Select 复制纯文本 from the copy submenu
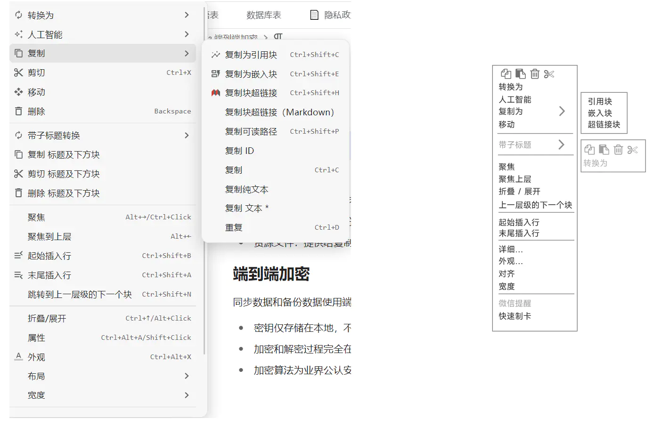The height and width of the screenshot is (426, 662). [246, 189]
